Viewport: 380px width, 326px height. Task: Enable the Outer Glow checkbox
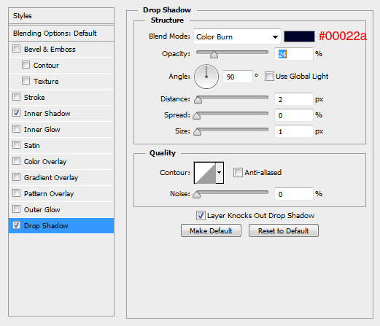[16, 209]
